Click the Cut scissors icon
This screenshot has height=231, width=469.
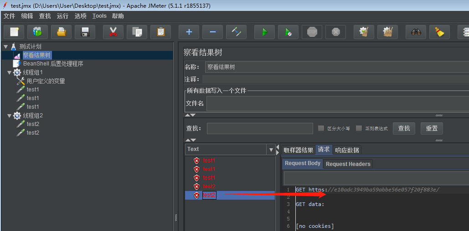tap(113, 32)
